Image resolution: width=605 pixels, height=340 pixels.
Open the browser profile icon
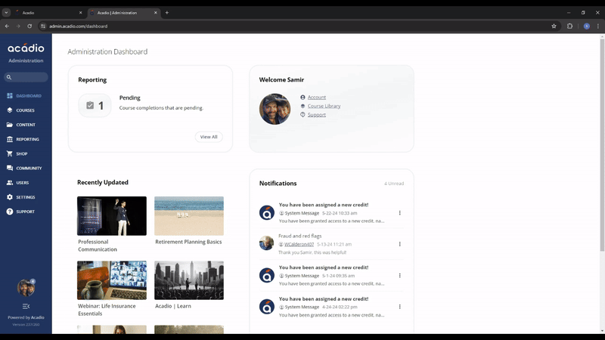coord(587,26)
